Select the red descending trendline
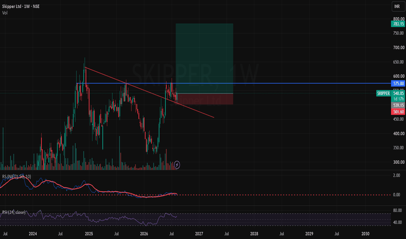This screenshot has height=239, width=406. click(x=149, y=92)
